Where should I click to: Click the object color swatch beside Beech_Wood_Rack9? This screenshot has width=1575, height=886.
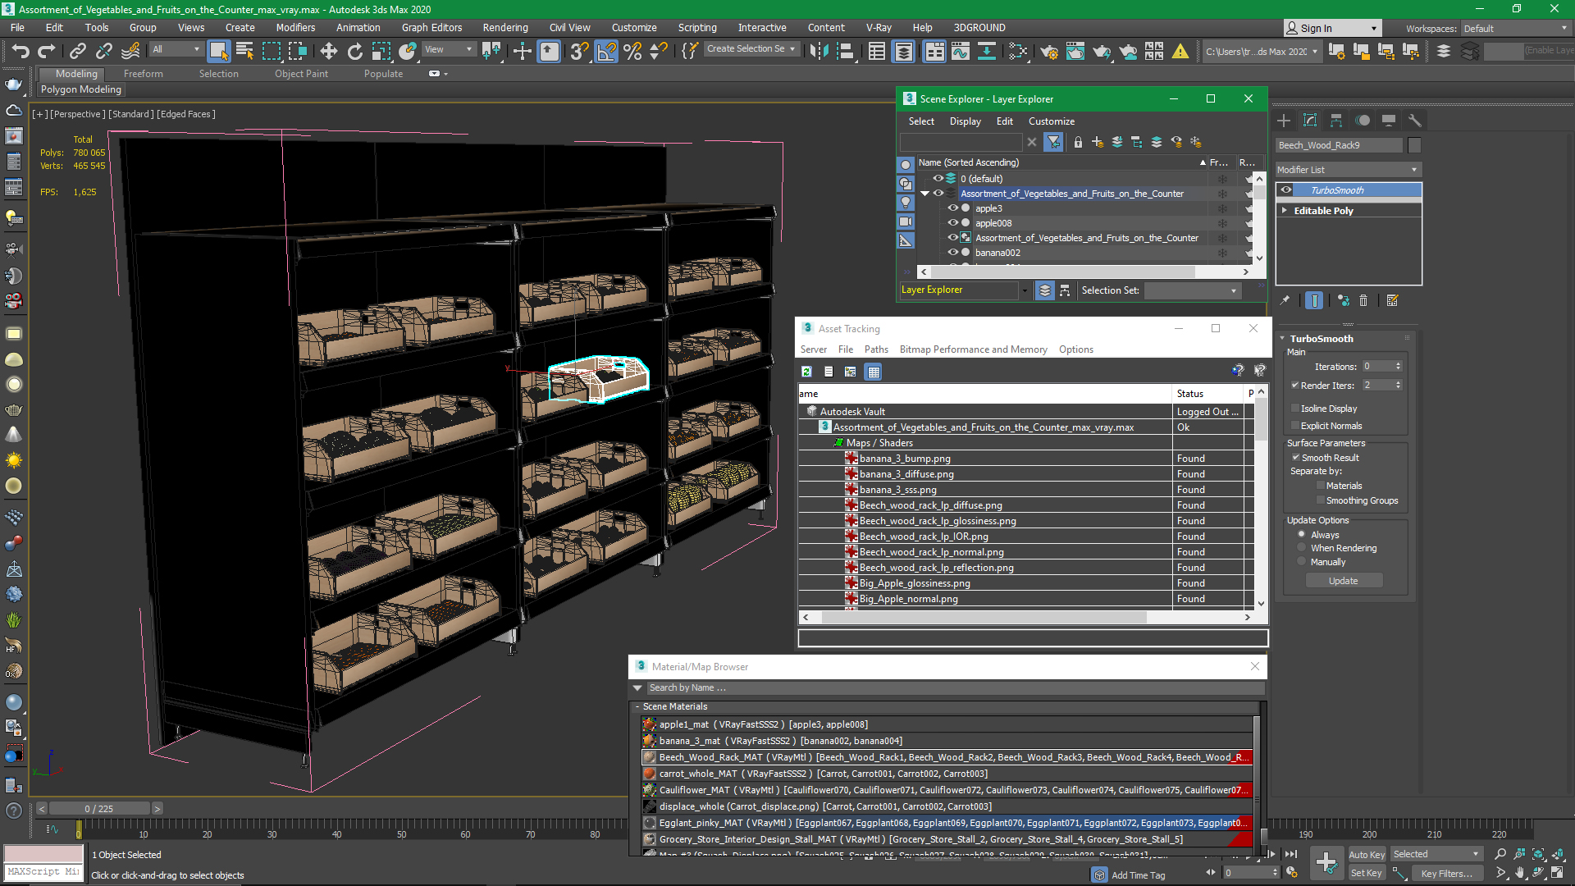[1414, 145]
